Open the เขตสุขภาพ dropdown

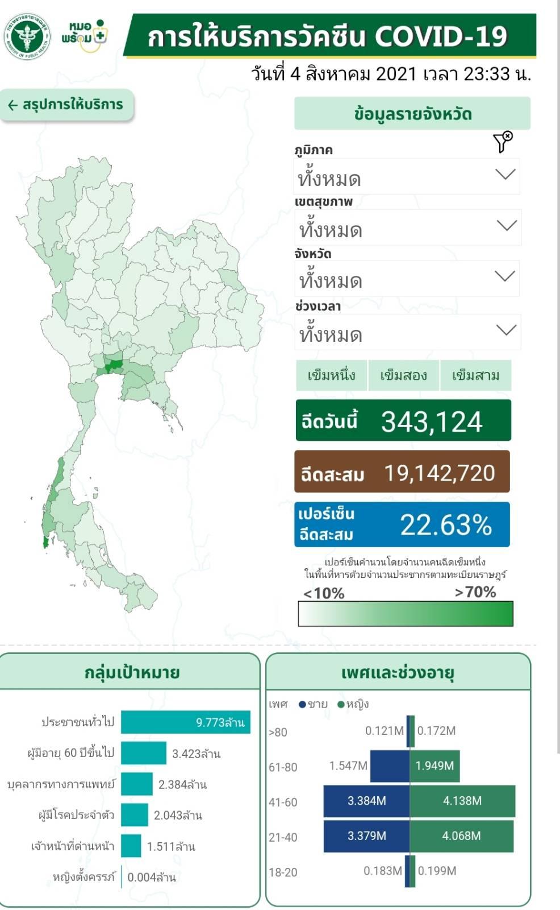(506, 226)
